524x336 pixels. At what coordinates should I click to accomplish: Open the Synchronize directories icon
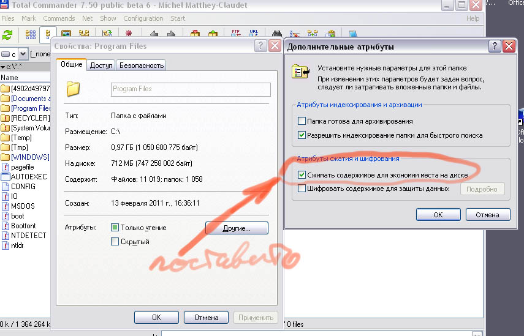coord(313,34)
